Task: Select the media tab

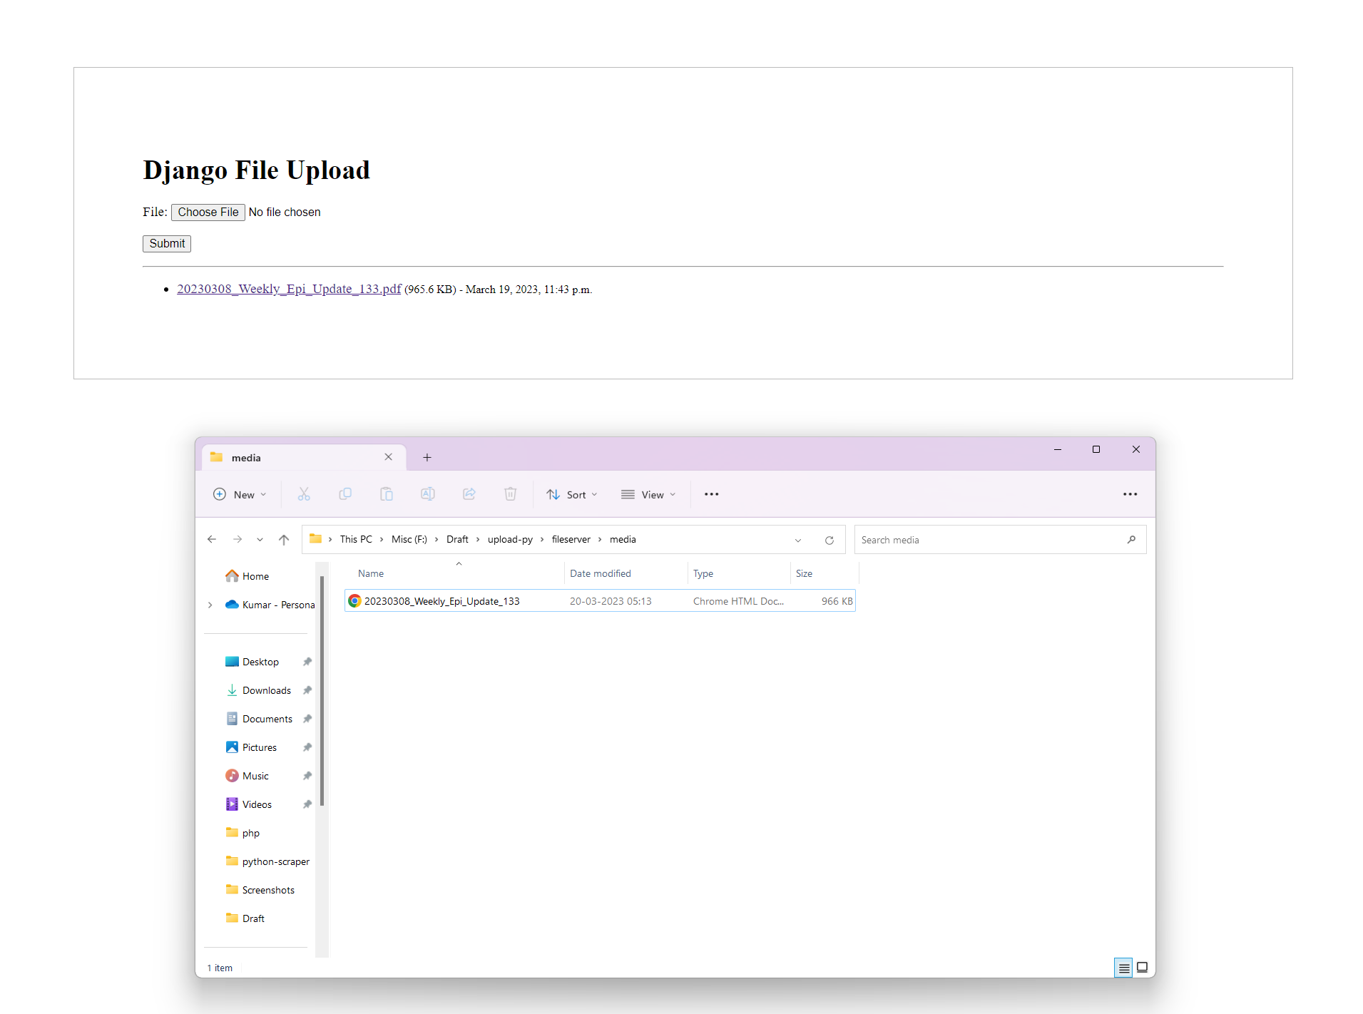Action: 305,458
